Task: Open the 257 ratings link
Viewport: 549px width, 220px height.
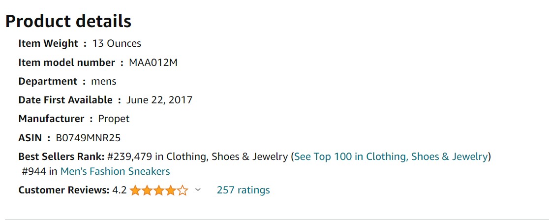Action: click(244, 190)
